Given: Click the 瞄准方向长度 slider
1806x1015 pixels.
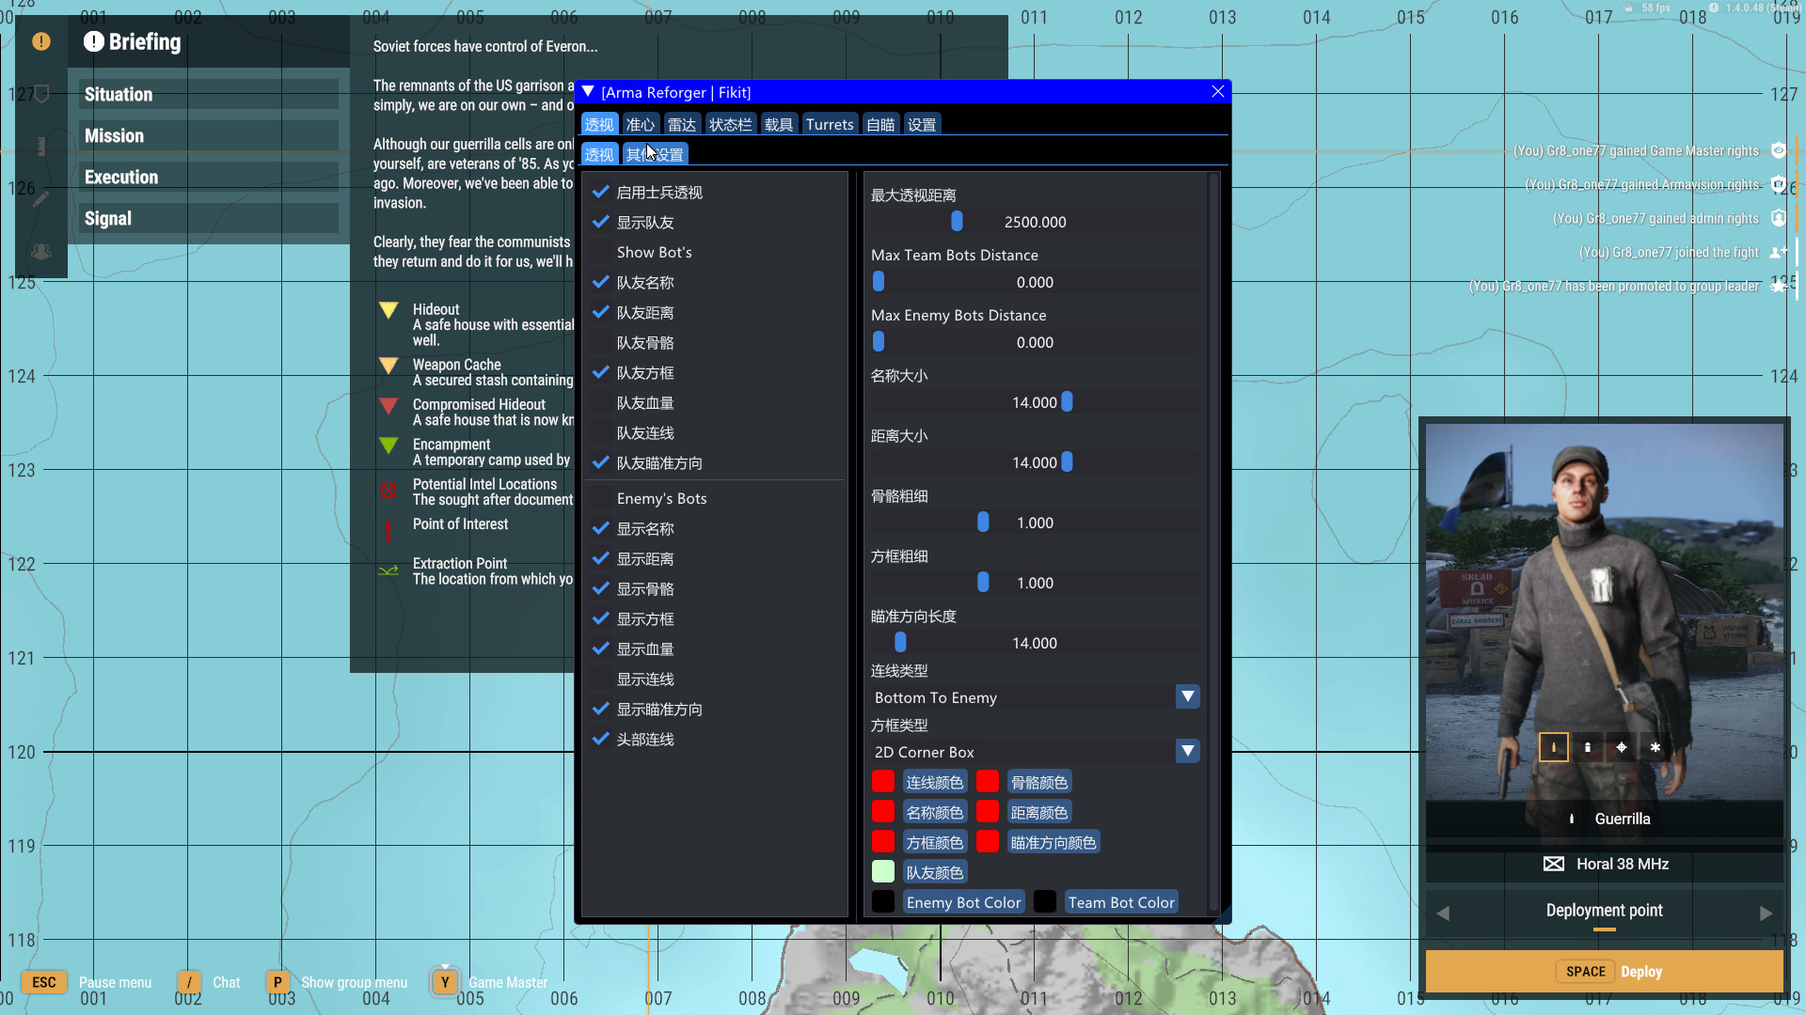Looking at the screenshot, I should [x=1035, y=643].
